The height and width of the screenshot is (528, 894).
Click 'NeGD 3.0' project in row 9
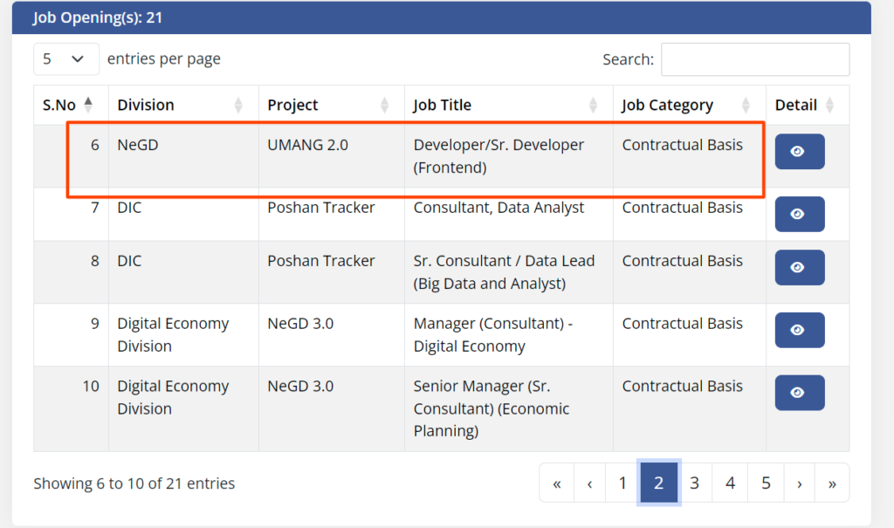(300, 323)
